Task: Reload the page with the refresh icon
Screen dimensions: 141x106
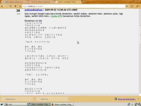Action: click(x=10, y=6)
